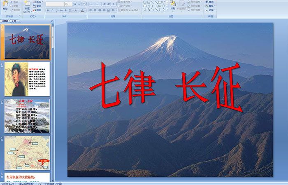This screenshot has width=288, height=185.
Task: Open the Columns (分栏) button menu
Action: pos(114,10)
